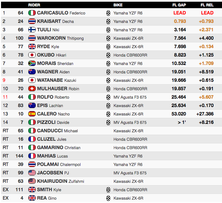This screenshot has height=203, width=222.
Task: Open rider CLUZEL Jules's name
Action: click(52, 139)
